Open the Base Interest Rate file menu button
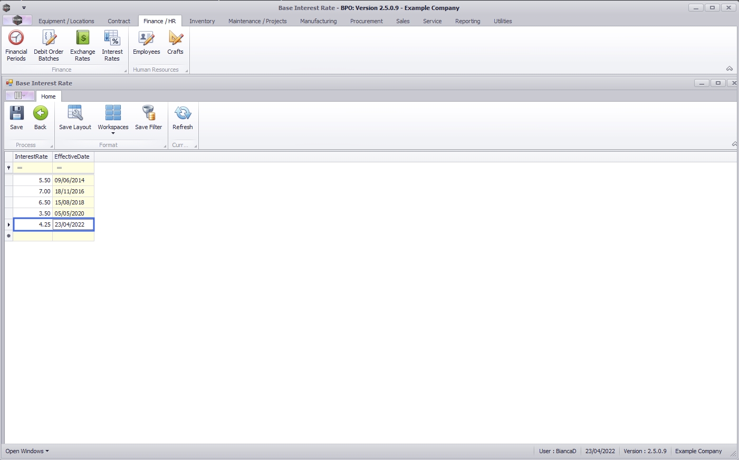Viewport: 739px width, 460px height. 20,95
